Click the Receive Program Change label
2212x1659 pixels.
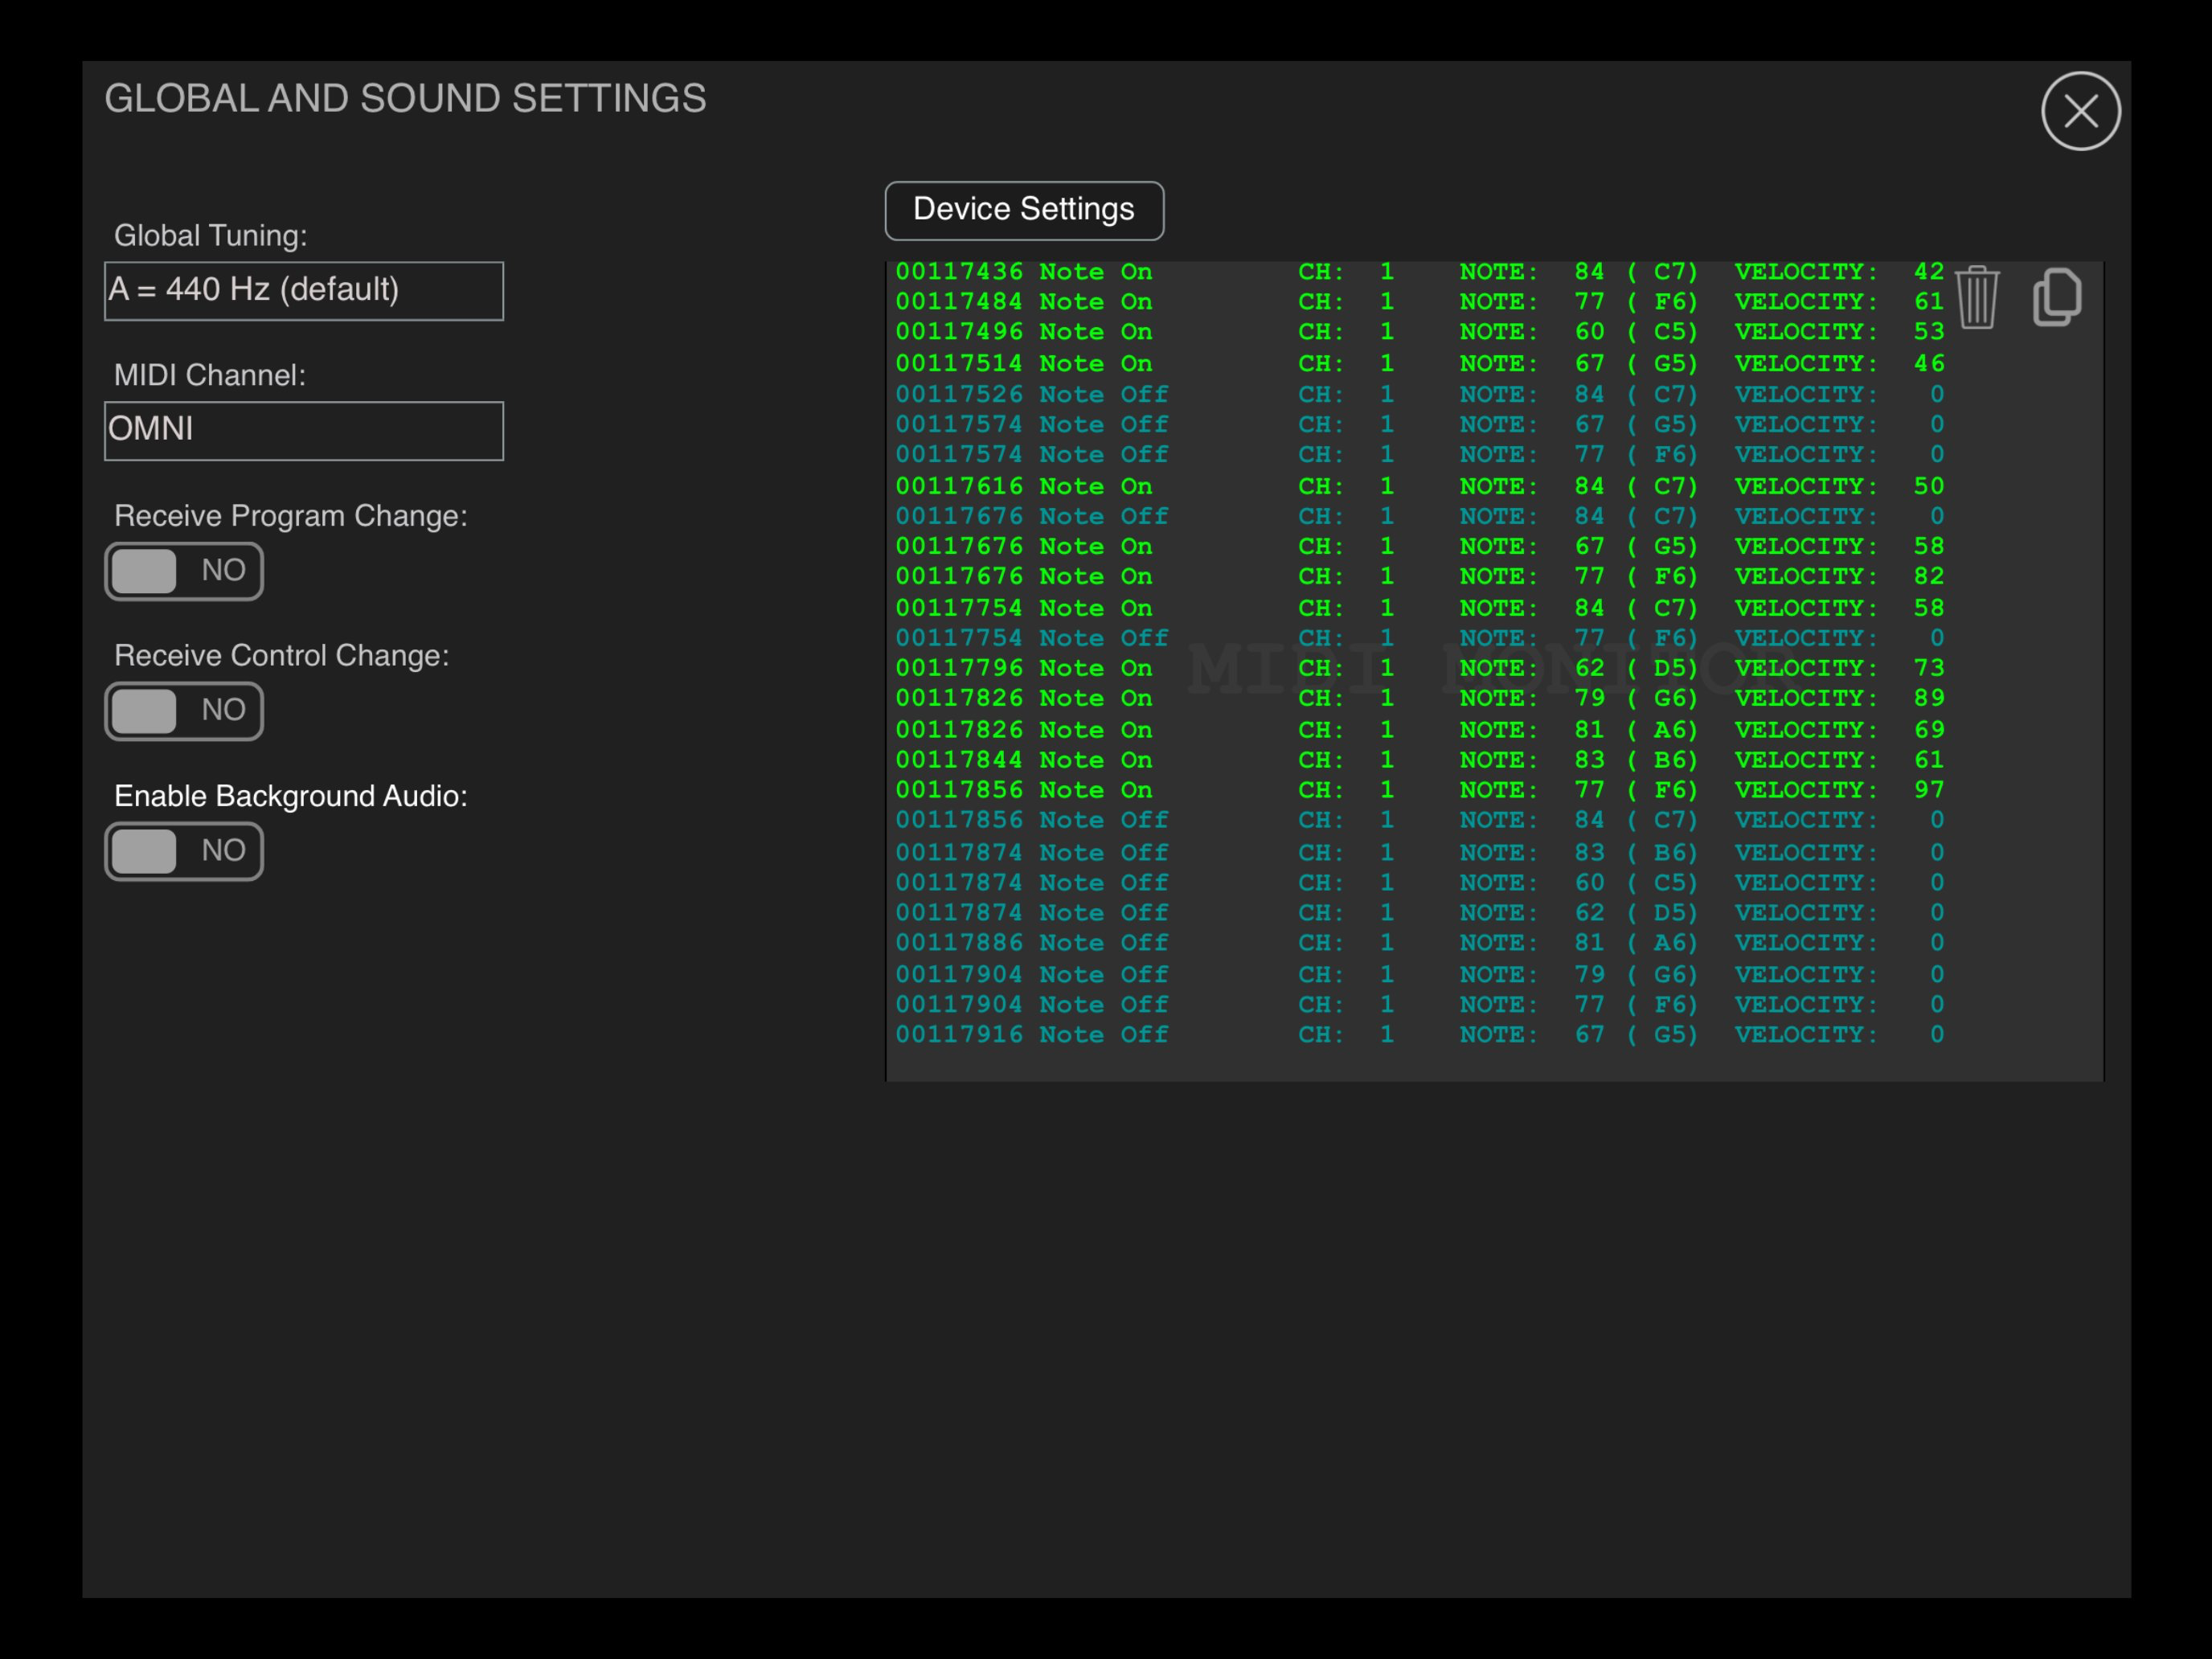click(291, 516)
